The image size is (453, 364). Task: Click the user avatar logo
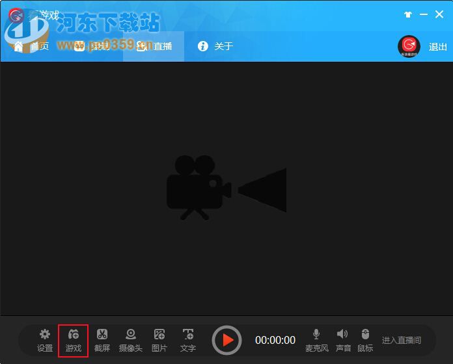pos(409,46)
